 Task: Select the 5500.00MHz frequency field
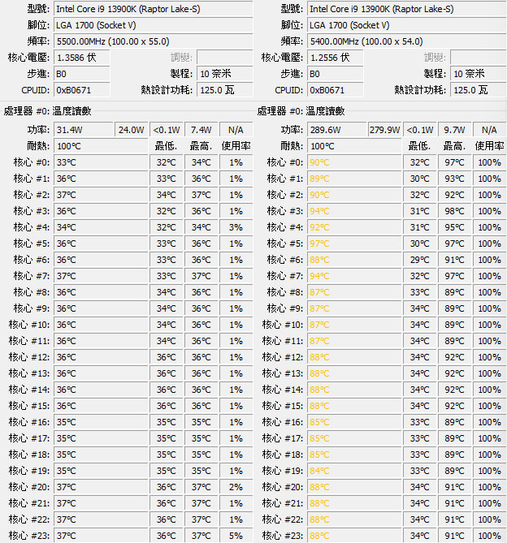click(154, 41)
